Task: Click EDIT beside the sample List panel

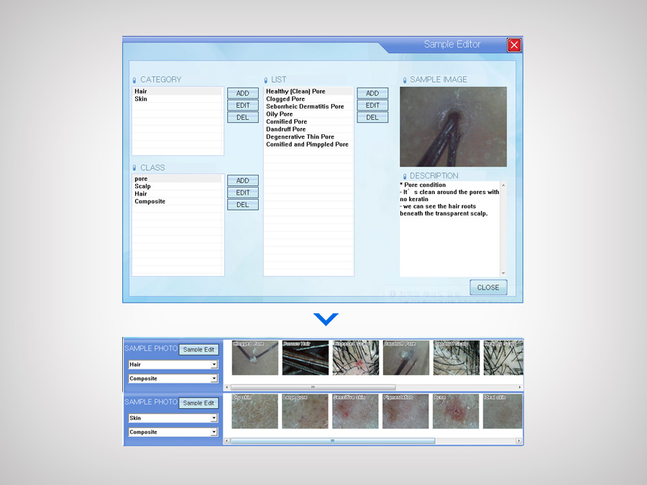Action: click(372, 106)
